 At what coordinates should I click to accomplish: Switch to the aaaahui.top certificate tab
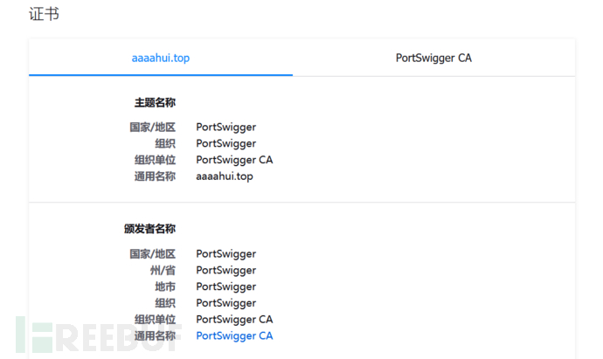(x=161, y=58)
